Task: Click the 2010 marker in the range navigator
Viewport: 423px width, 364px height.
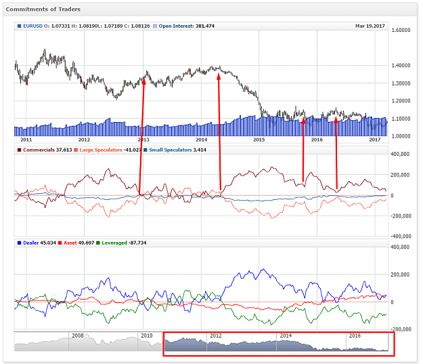Action: coord(147,336)
